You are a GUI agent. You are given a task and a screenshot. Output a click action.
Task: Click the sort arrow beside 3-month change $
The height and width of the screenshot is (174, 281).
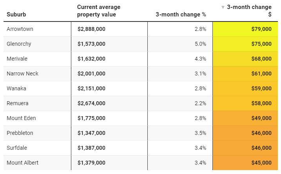point(223,7)
